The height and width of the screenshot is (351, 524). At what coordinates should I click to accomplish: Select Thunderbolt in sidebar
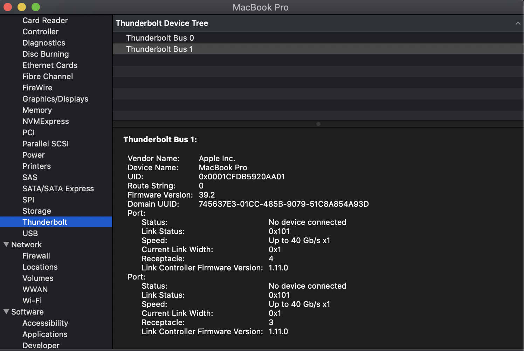coord(56,222)
